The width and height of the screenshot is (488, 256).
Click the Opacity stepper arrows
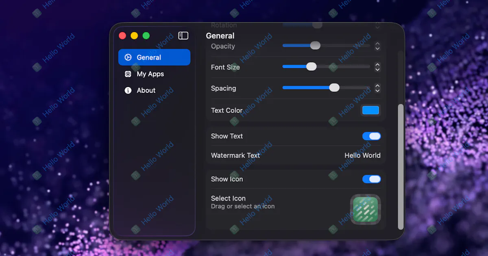click(377, 46)
